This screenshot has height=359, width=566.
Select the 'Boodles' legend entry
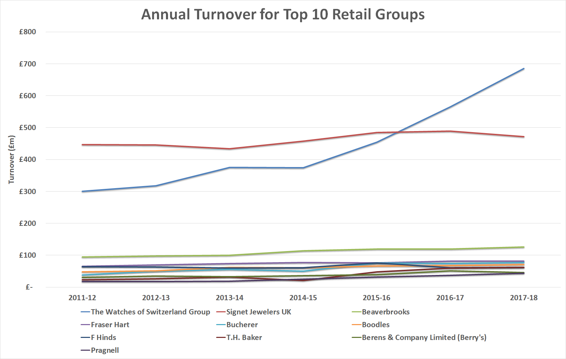point(371,325)
